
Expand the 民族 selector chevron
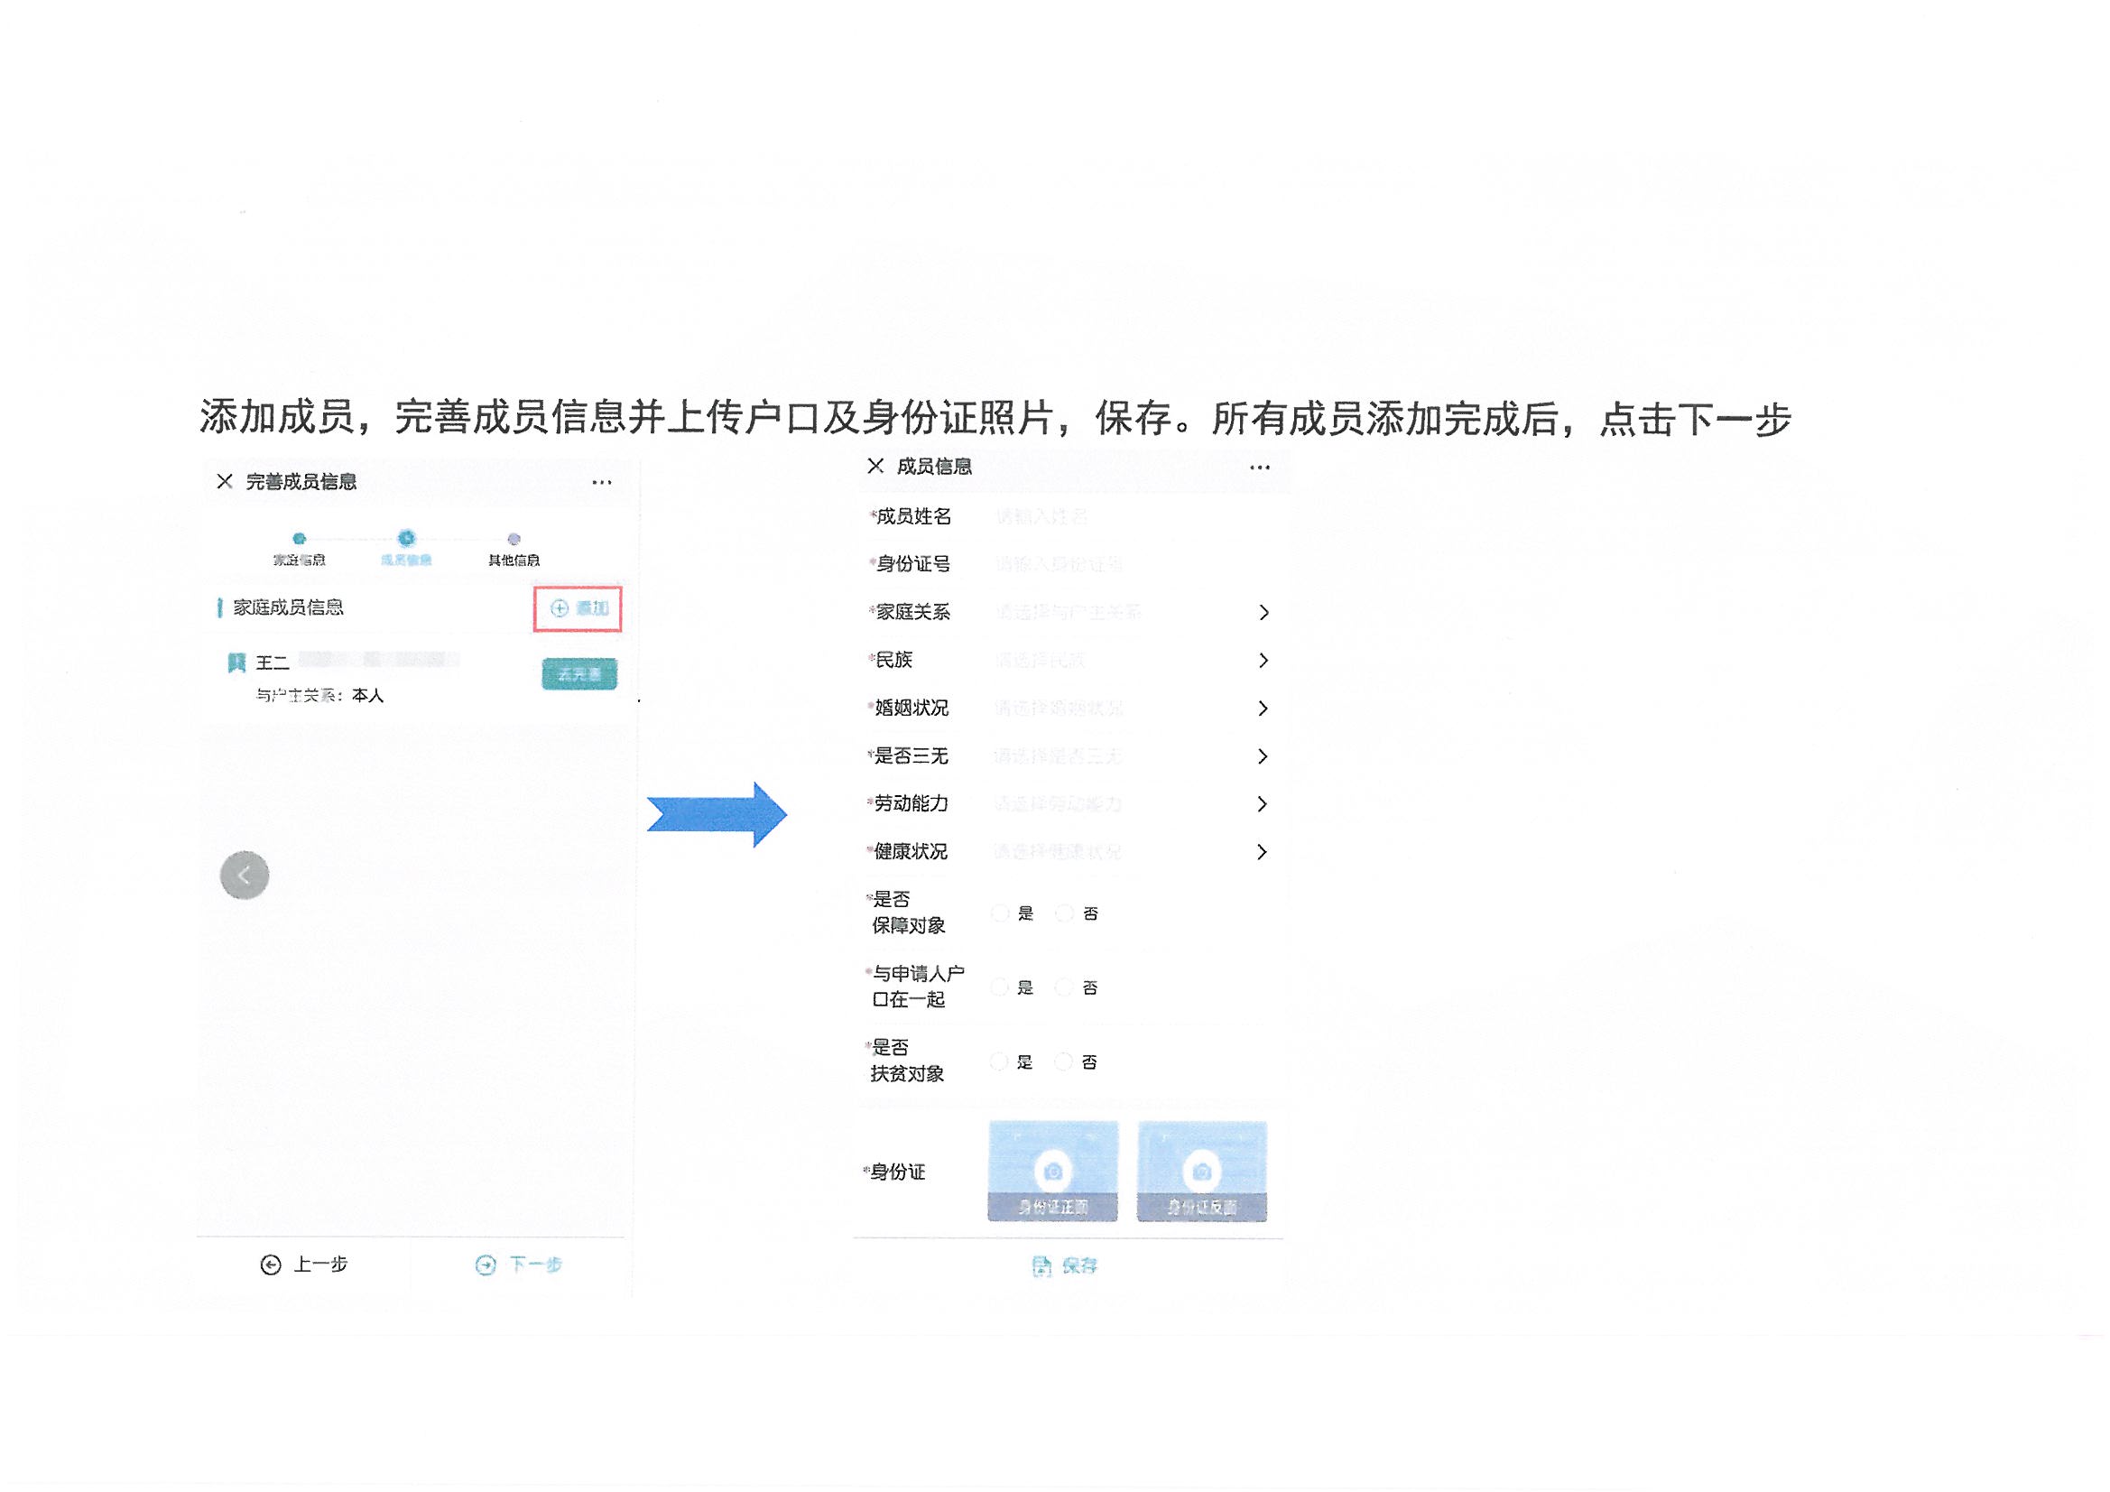coord(1263,660)
